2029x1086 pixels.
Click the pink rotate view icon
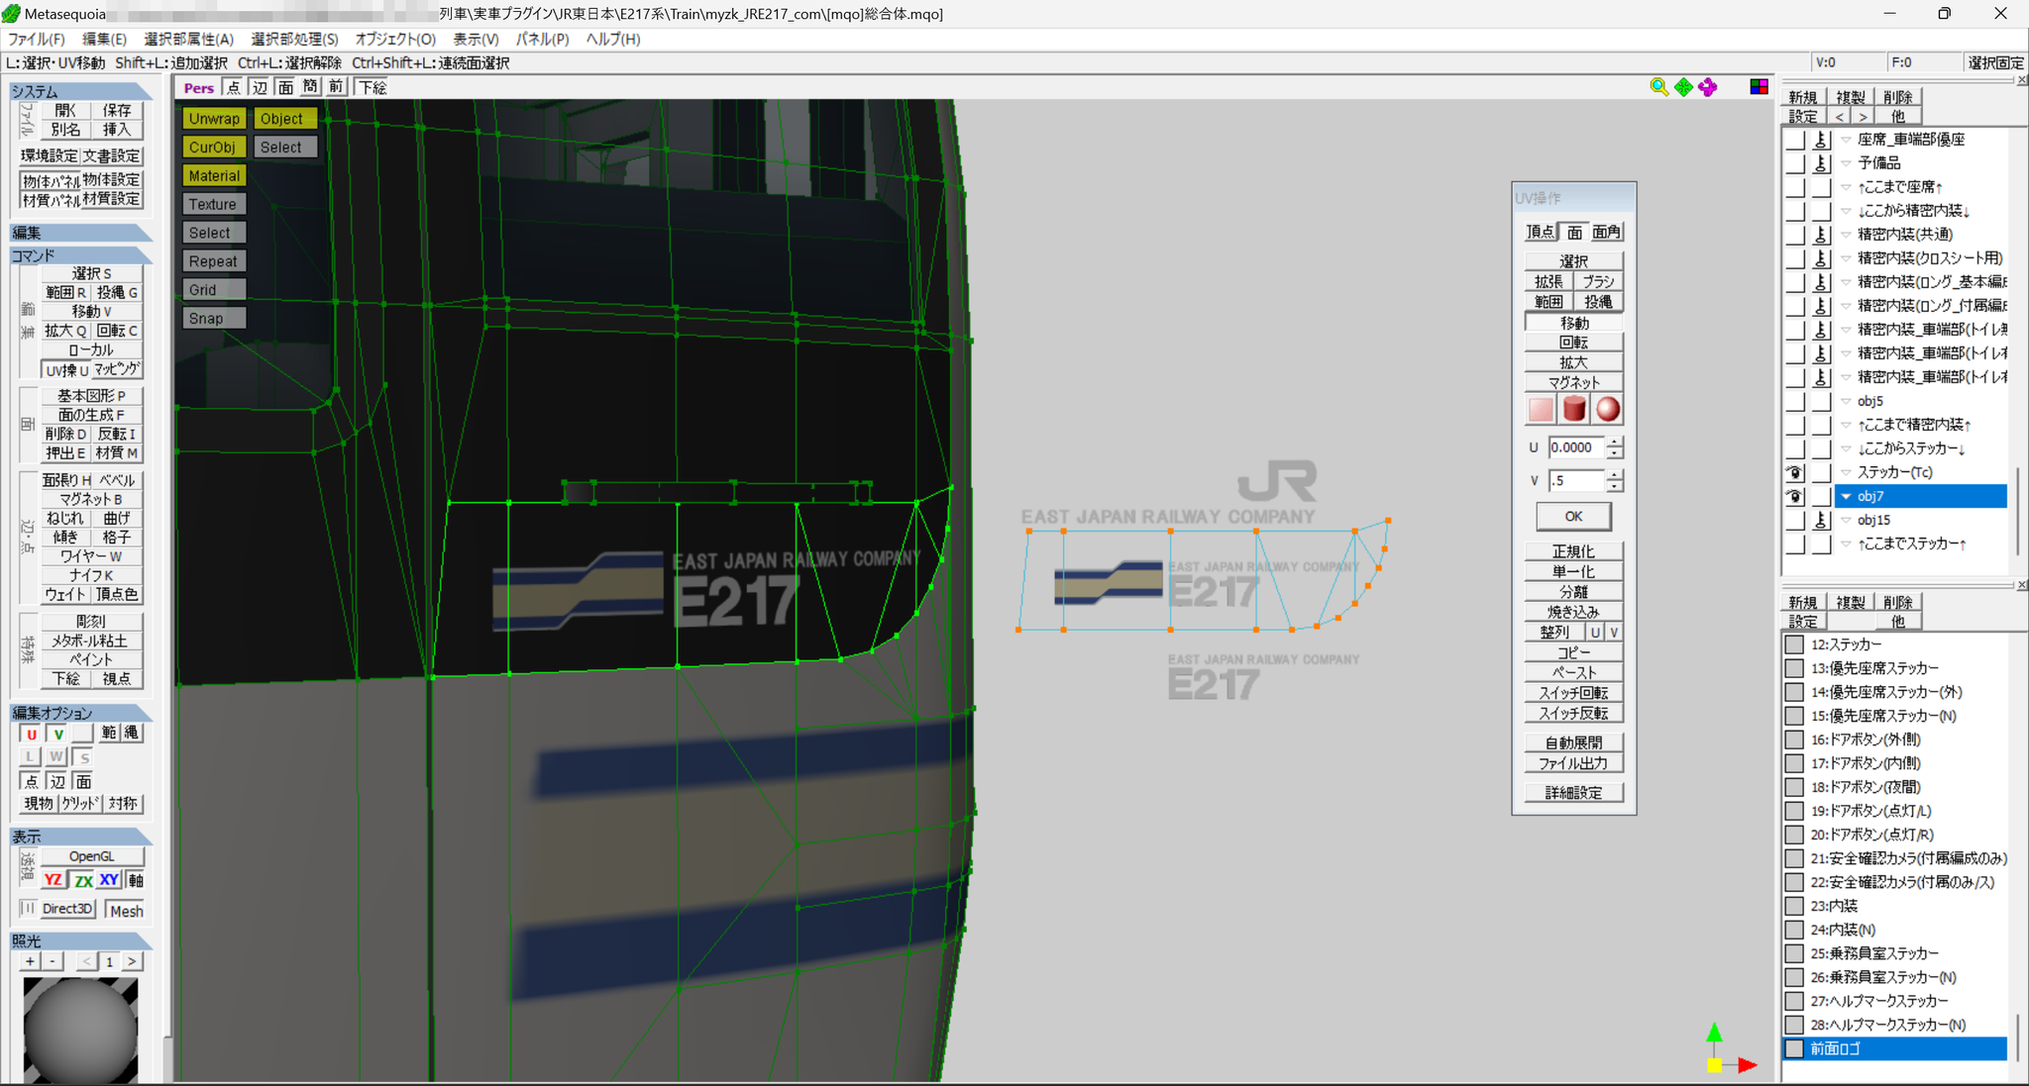click(1707, 87)
